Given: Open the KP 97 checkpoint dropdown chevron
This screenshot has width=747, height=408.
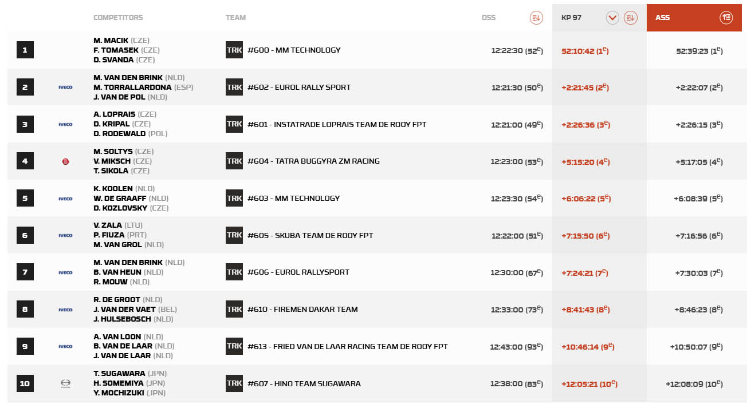Looking at the screenshot, I should 612,18.
